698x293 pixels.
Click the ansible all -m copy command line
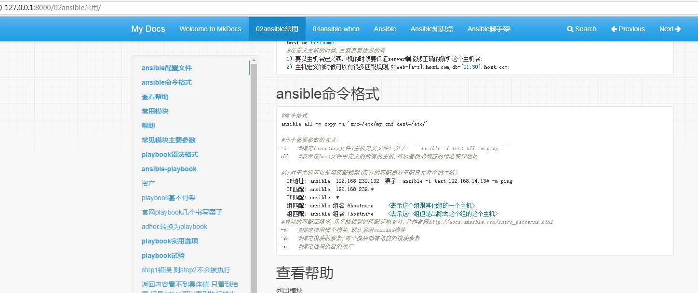click(x=354, y=124)
